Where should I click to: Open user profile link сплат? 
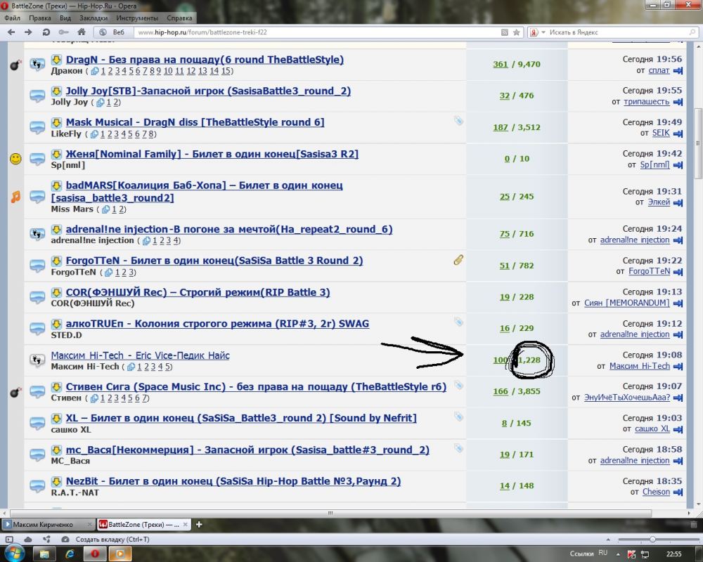click(x=659, y=71)
